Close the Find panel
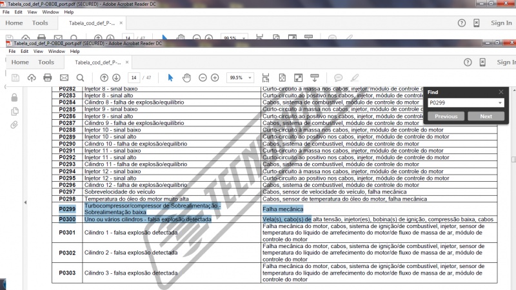516x290 pixels. coord(501,92)
